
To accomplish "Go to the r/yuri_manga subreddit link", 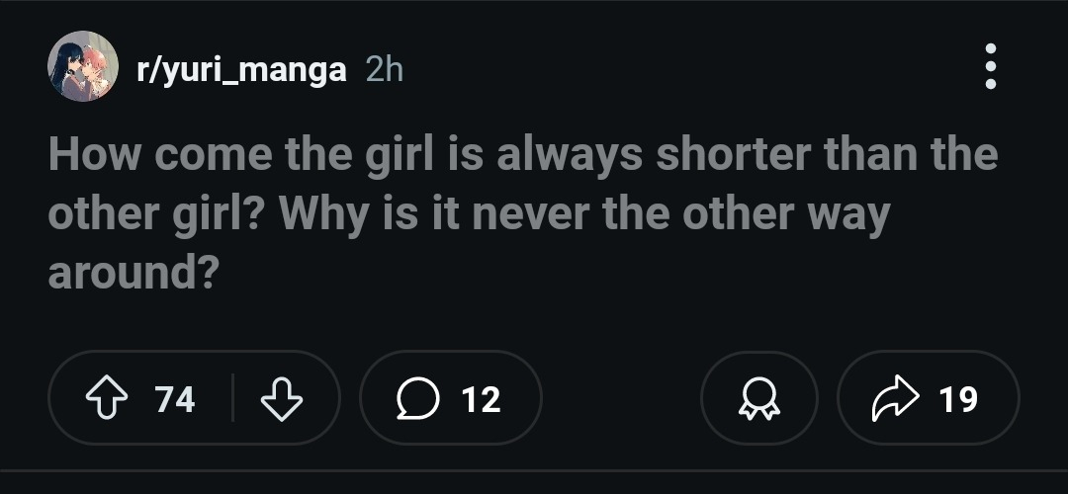I will 241,70.
